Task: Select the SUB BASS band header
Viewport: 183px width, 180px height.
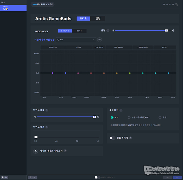Action: tap(53, 47)
